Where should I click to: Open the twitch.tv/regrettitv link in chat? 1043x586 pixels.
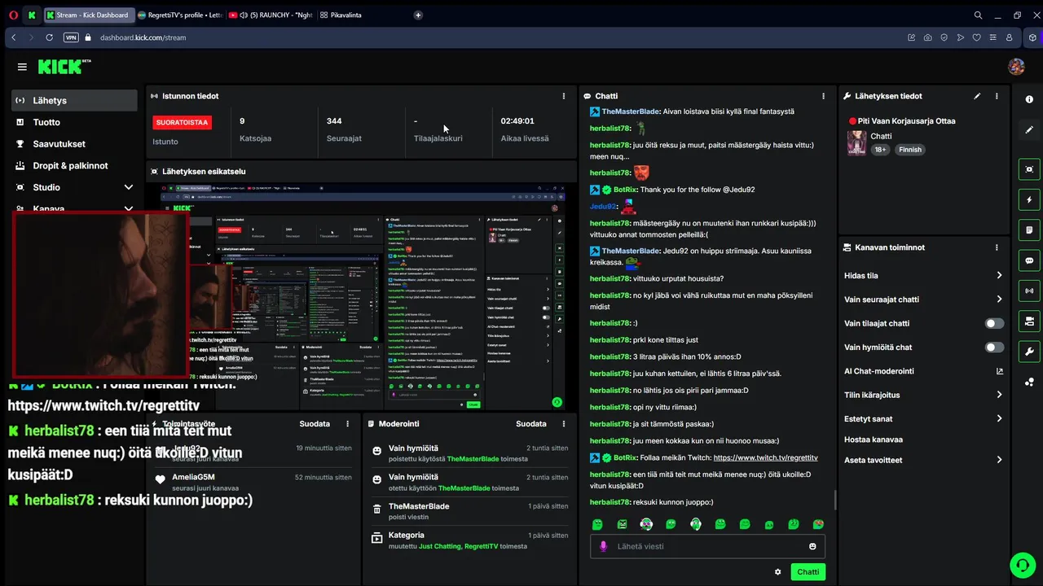765,457
